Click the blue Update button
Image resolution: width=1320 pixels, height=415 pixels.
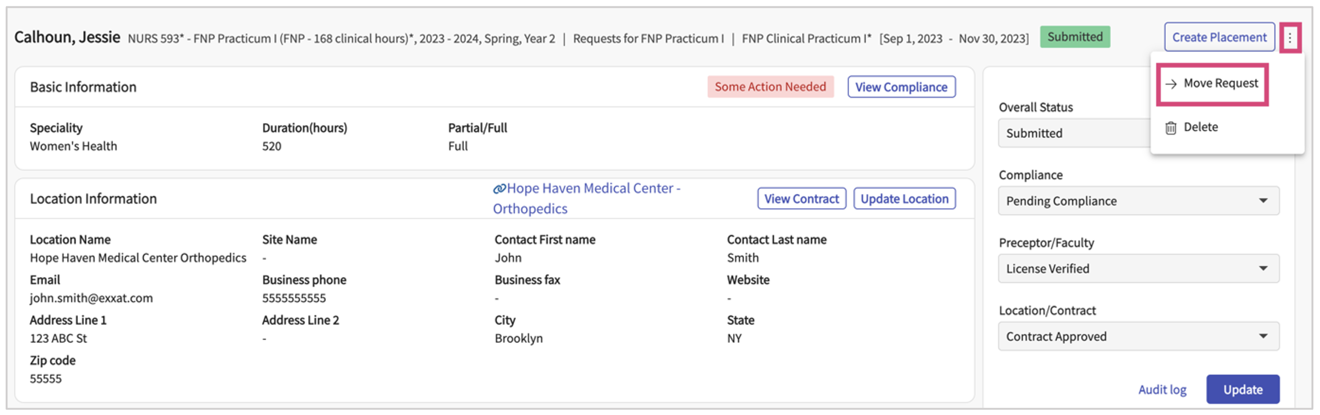coord(1242,389)
